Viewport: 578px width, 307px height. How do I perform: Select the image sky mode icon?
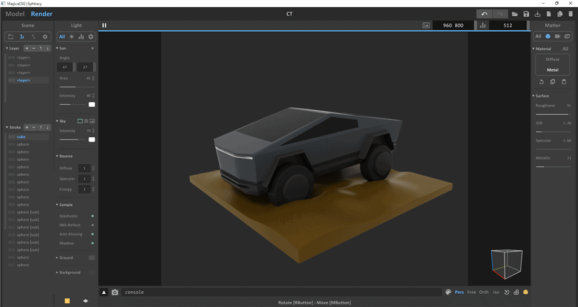coord(92,121)
